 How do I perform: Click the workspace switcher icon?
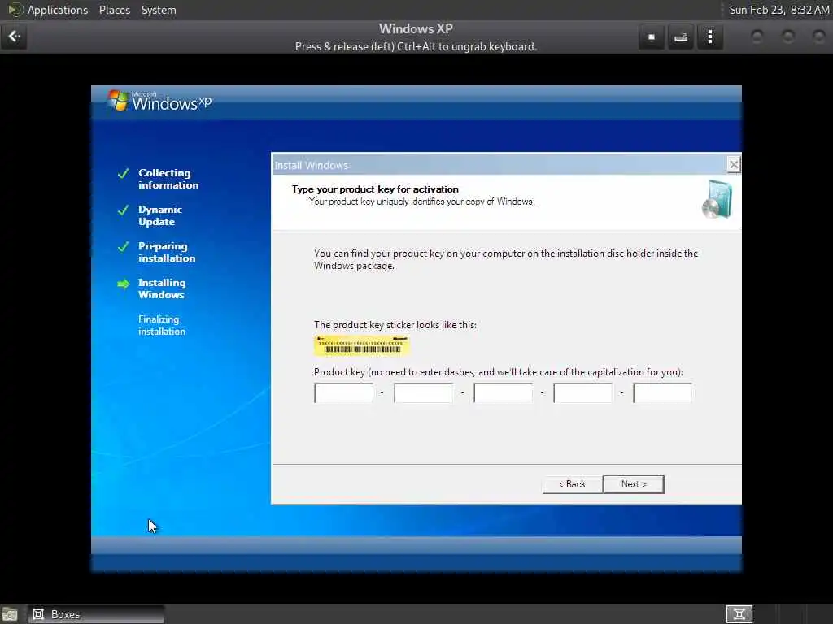point(739,614)
